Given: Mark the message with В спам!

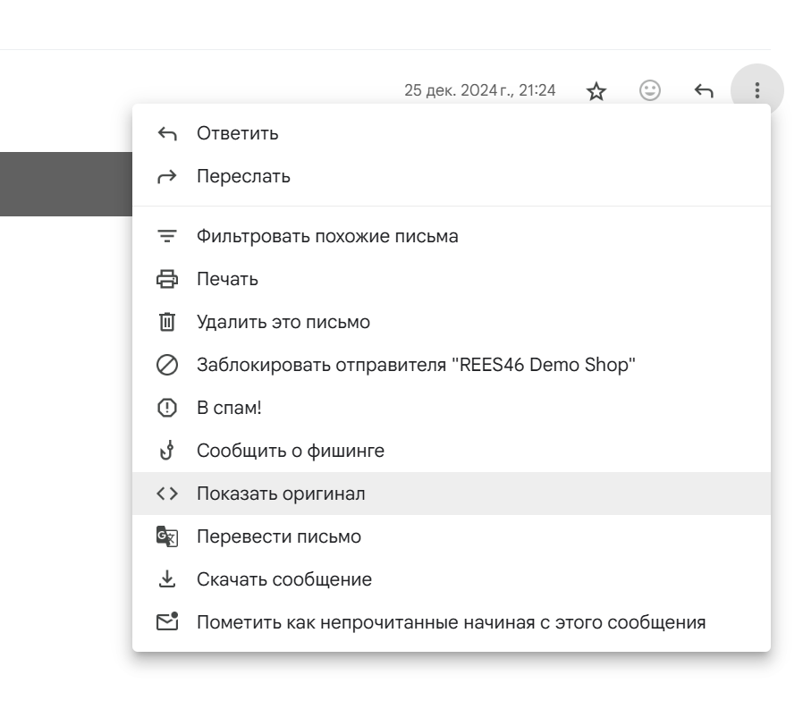Looking at the screenshot, I should [x=452, y=408].
